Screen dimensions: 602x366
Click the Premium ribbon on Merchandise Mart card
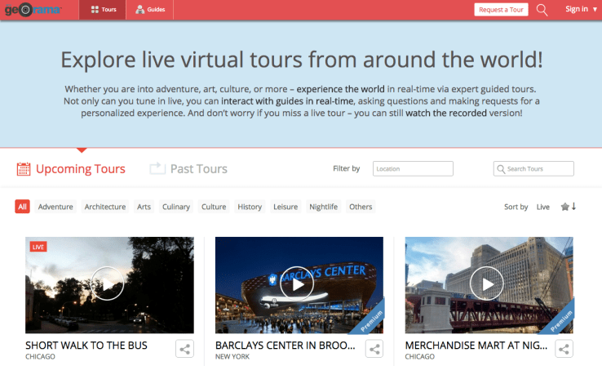560,320
